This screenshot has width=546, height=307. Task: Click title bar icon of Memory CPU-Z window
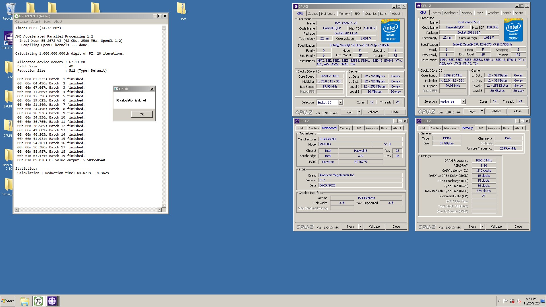419,121
